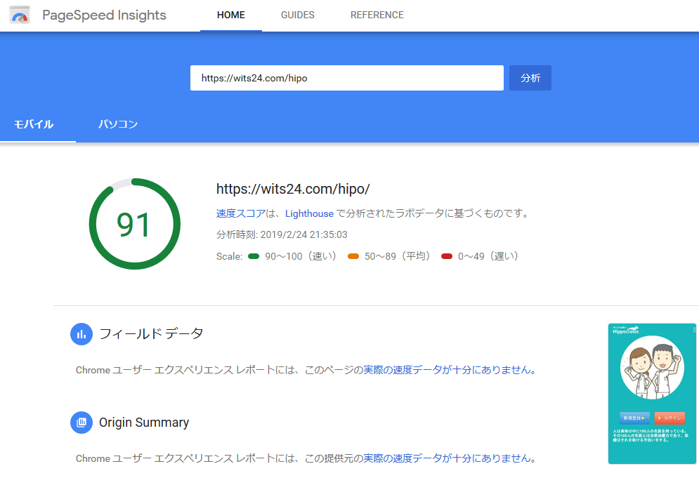
Task: Click the Origin Summary icon
Action: pos(81,423)
